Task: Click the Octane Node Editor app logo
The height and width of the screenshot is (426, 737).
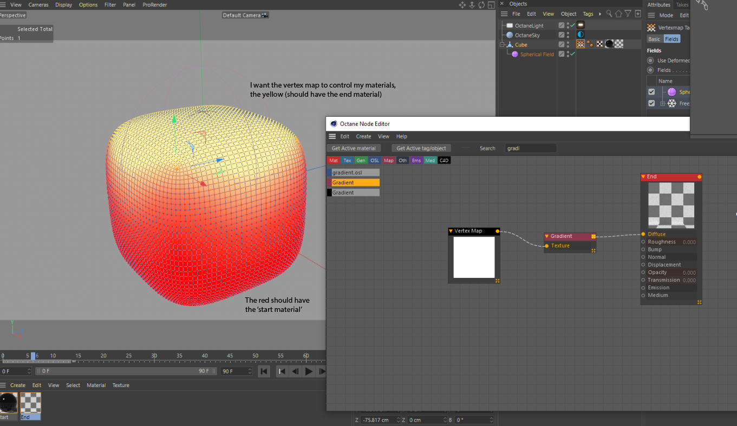Action: pos(334,124)
